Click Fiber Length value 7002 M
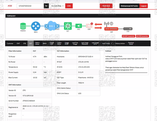The width and height of the screenshot is (157, 121). click(x=81, y=83)
